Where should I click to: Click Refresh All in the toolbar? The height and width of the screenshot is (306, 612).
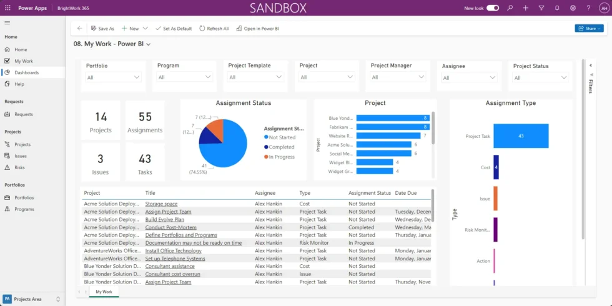pyautogui.click(x=214, y=28)
